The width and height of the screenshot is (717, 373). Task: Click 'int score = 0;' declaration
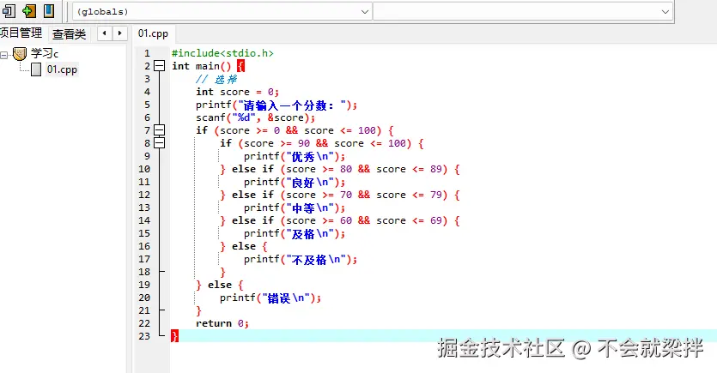click(x=237, y=92)
